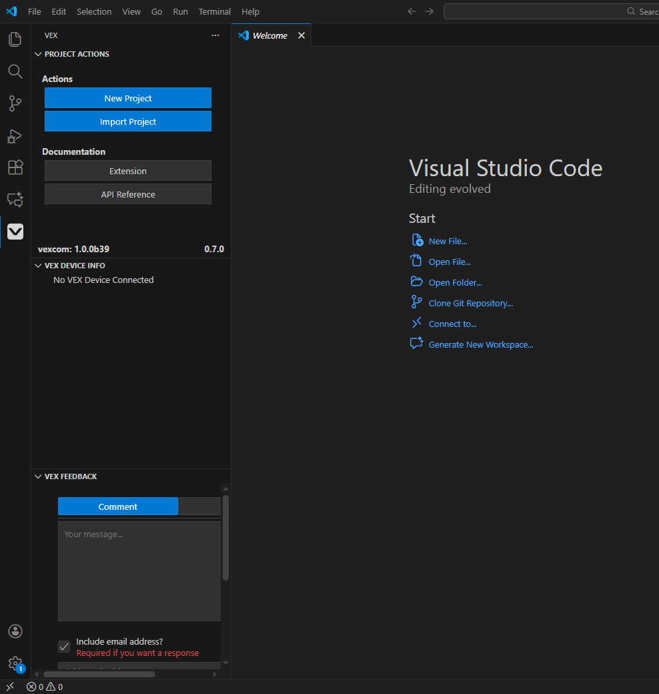Screen dimensions: 659x694
Task: Open the Clone Git Repository link
Action: (470, 303)
